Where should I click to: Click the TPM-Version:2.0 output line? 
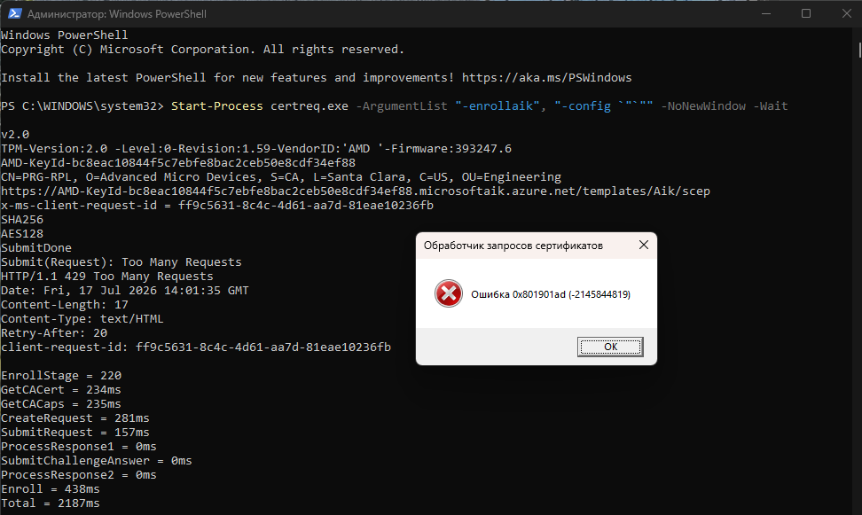(256, 149)
